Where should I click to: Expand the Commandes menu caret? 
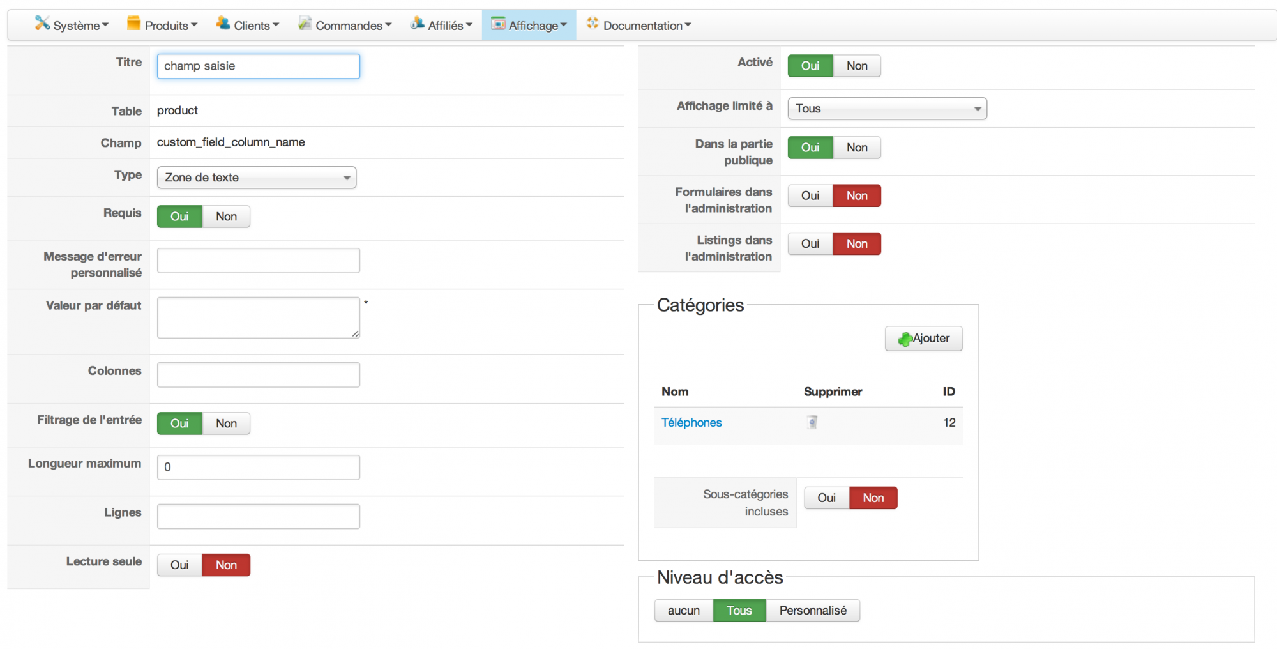pos(388,26)
